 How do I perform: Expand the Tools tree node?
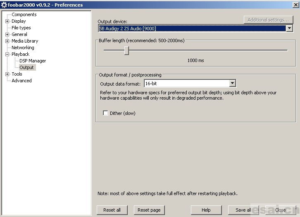click(x=7, y=74)
